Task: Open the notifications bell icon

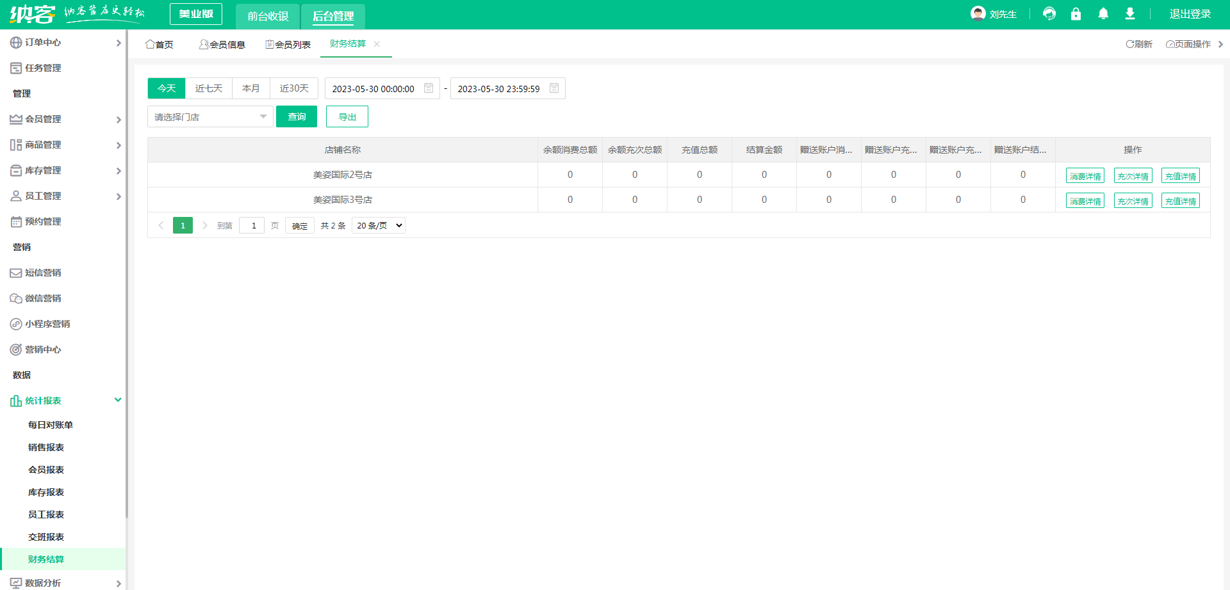Action: 1103,14
